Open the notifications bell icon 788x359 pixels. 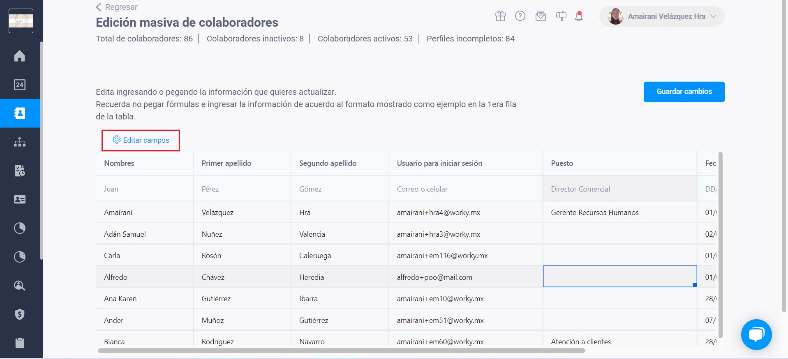(579, 16)
